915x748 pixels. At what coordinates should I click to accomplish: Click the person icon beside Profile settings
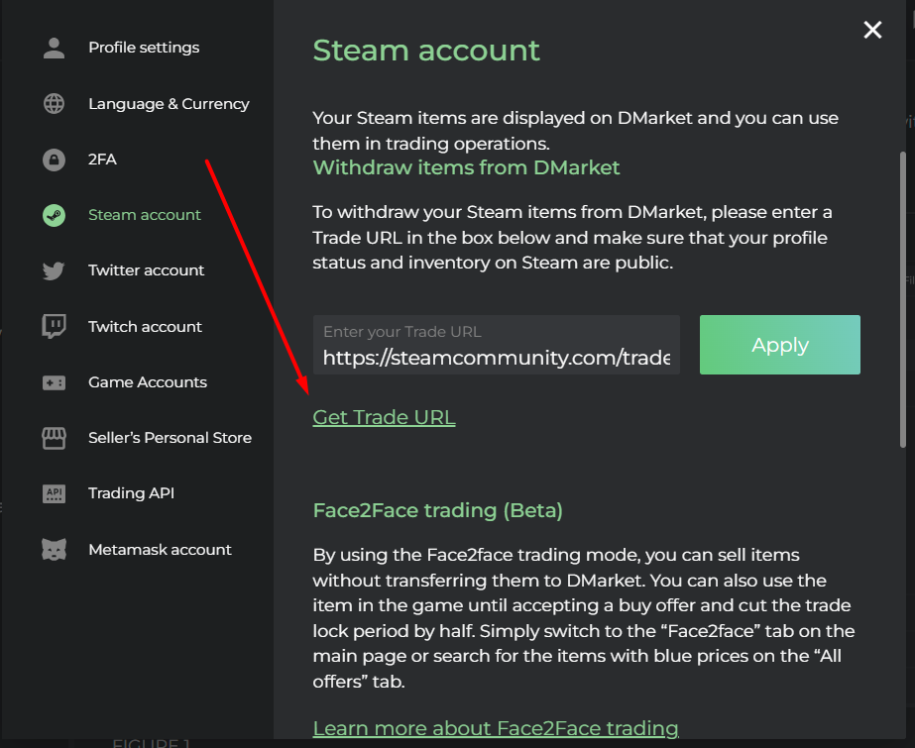[x=54, y=47]
